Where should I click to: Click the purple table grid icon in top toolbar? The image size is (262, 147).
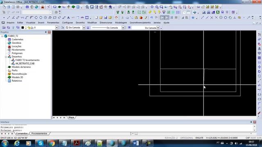27,7
